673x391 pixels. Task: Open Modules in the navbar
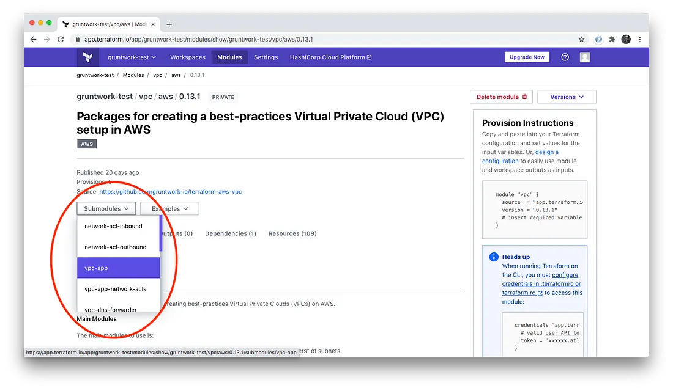tap(229, 57)
